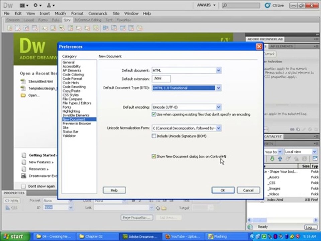Image resolution: width=321 pixels, height=241 pixels.
Task: Select the Spry insert tab
Action: point(67,20)
